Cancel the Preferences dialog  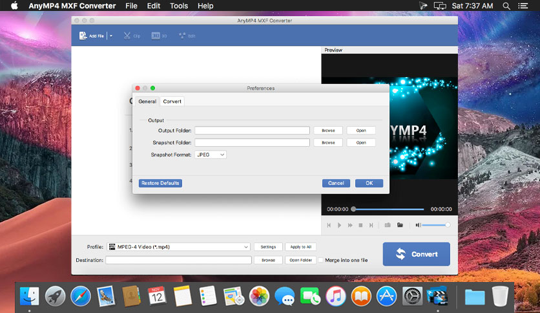[336, 183]
